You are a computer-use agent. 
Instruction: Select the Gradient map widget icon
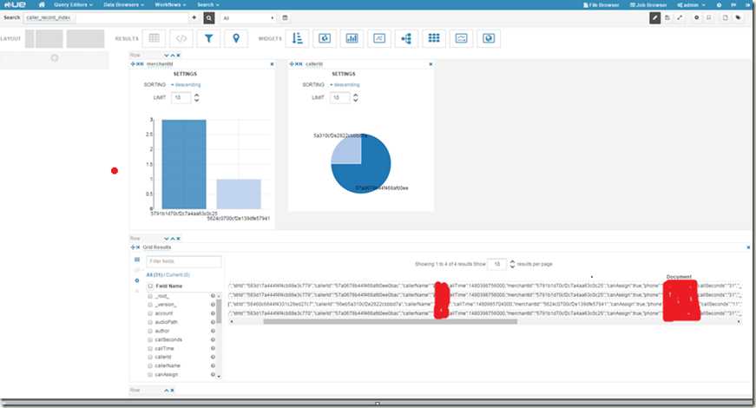coord(489,38)
